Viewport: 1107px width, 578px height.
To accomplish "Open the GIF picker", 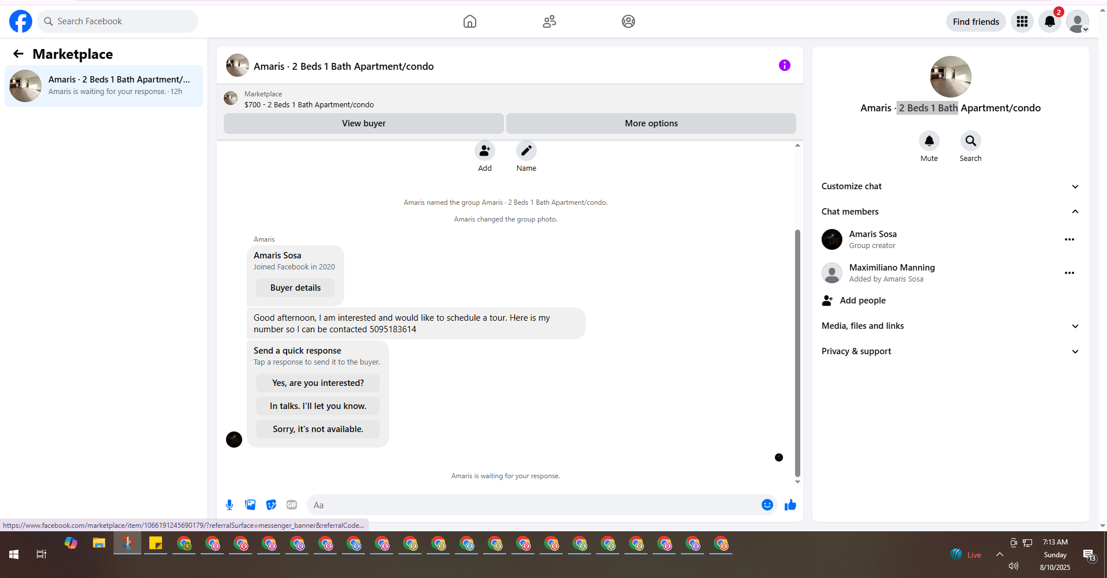I will click(292, 505).
